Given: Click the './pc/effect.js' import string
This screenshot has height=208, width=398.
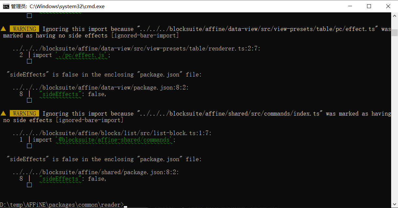Looking at the screenshot, I should pos(81,55).
